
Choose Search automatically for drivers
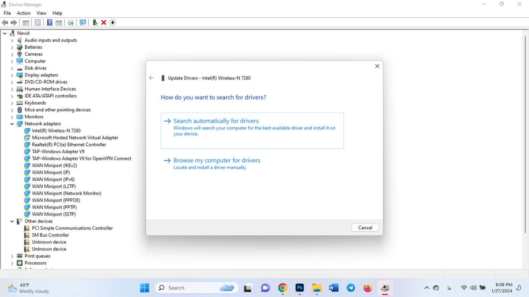click(252, 131)
